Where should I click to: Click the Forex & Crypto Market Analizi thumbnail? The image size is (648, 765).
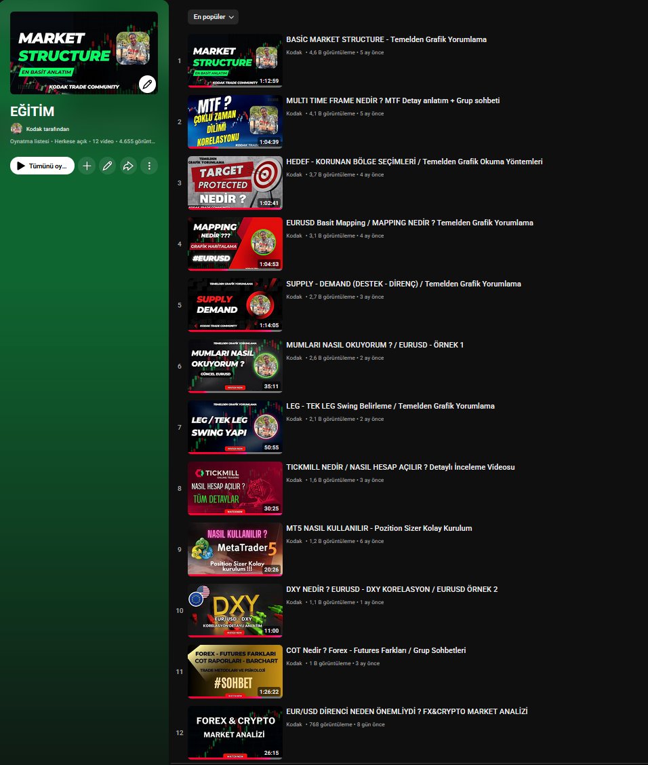(235, 733)
